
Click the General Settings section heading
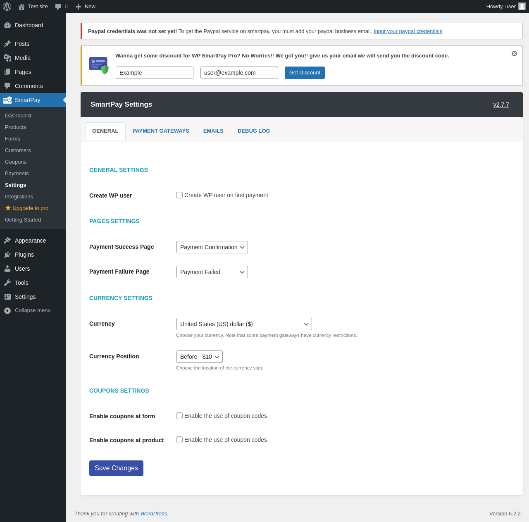119,170
